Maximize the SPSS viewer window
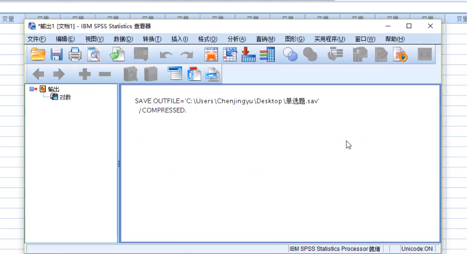Viewport: 467px width, 254px height. pos(409,26)
